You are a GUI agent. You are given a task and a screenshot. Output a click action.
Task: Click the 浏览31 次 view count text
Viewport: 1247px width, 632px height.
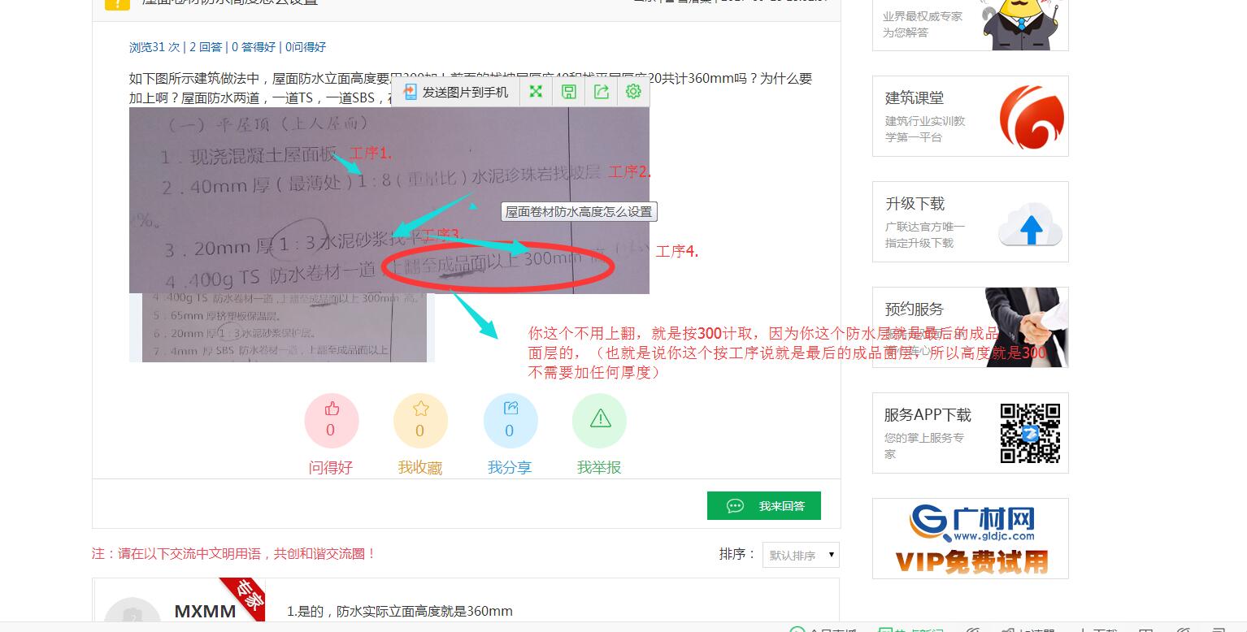(154, 47)
